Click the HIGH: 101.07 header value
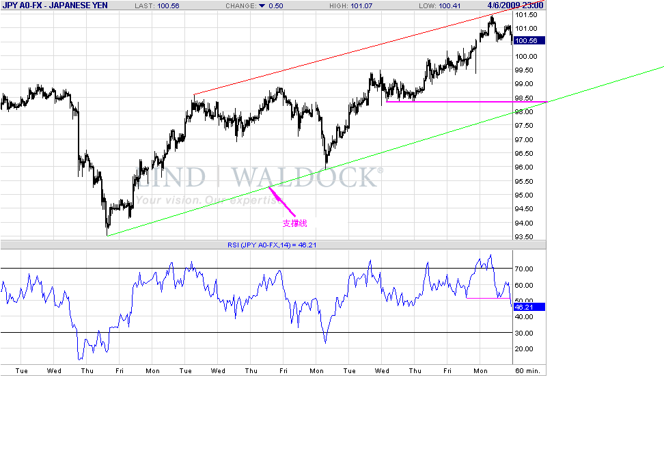Image resolution: width=664 pixels, height=464 pixels. pyautogui.click(x=351, y=6)
